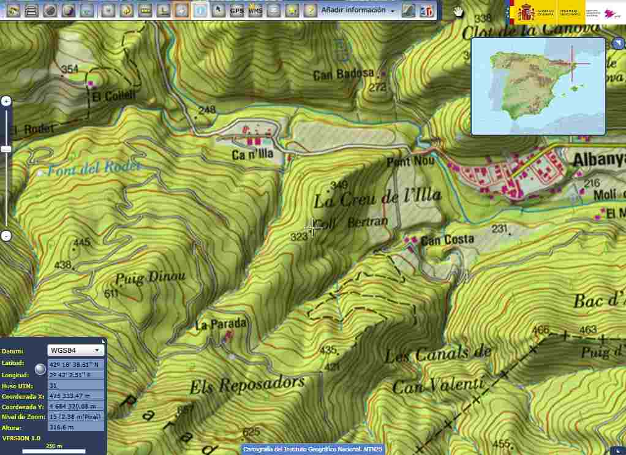Click the zoom slider handle
The width and height of the screenshot is (626, 455).
coord(6,149)
